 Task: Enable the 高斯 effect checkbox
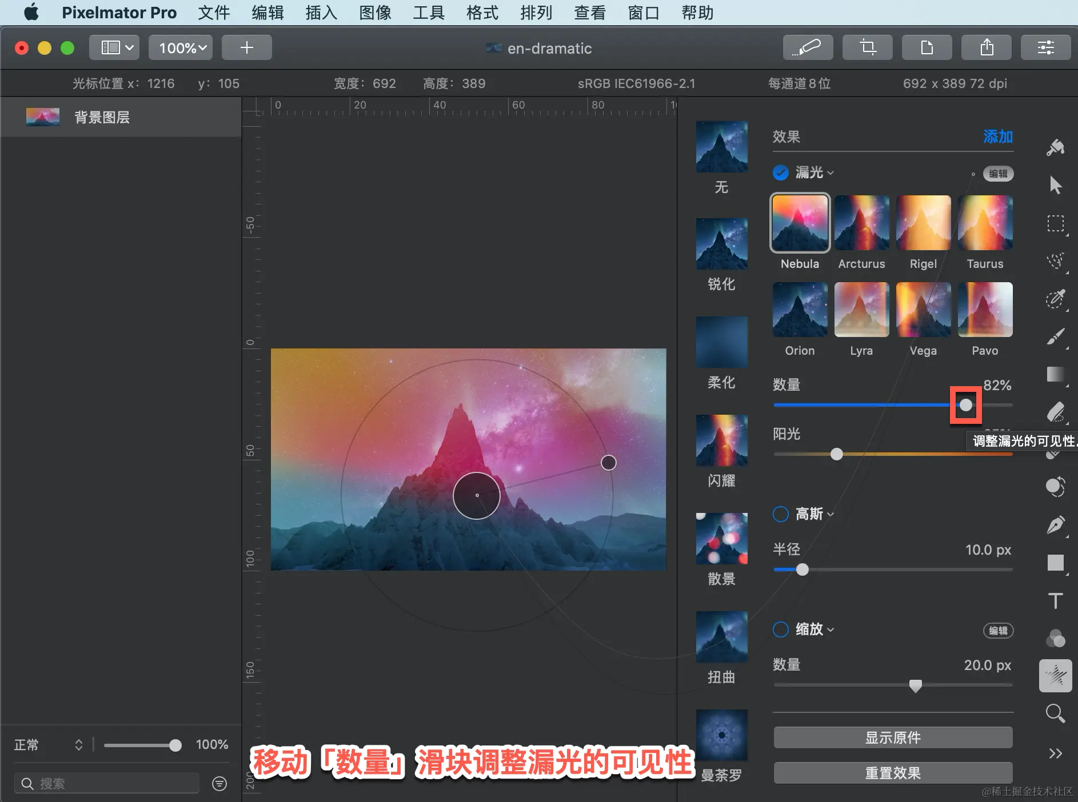[x=781, y=514]
